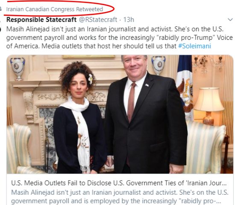Open the tweet via the 13h timestamp

129,20
